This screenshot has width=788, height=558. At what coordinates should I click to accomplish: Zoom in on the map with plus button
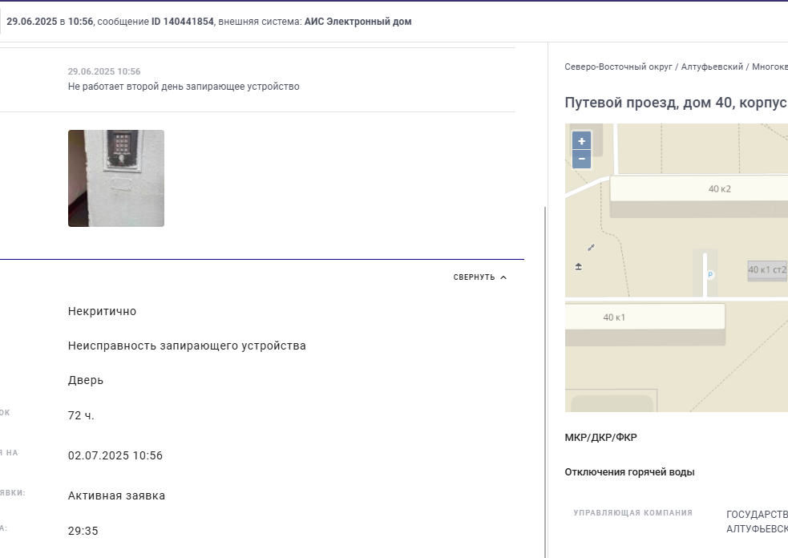click(x=581, y=141)
